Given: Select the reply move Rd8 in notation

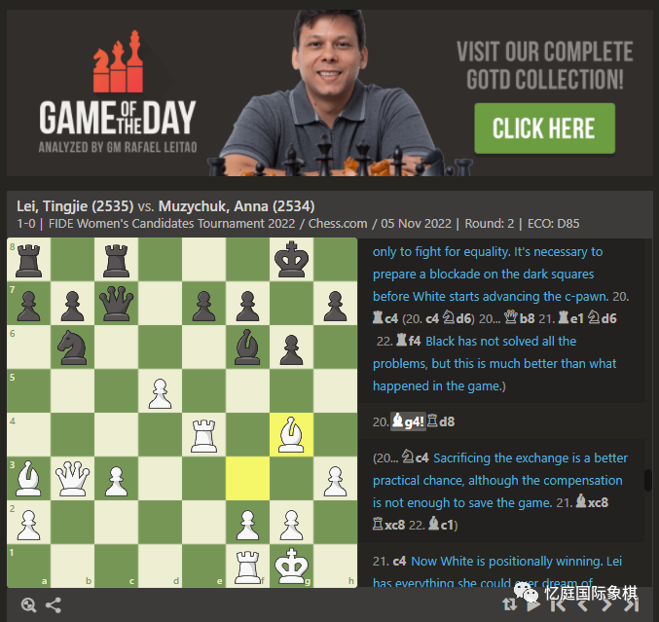Looking at the screenshot, I should [x=441, y=421].
